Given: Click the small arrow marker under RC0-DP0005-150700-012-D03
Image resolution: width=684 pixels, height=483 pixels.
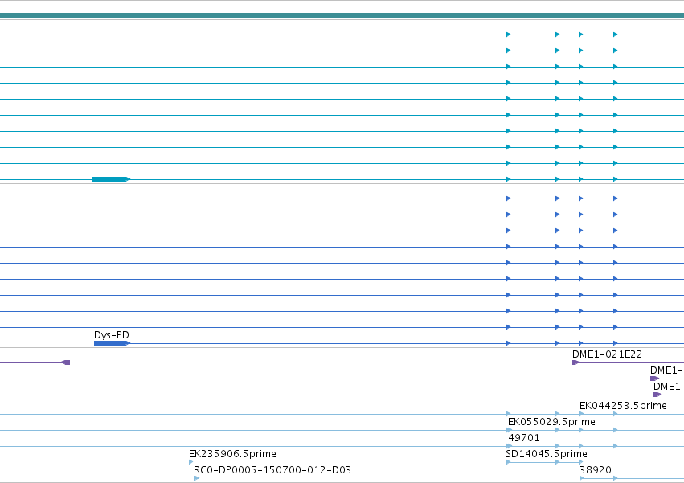Looking at the screenshot, I should pyautogui.click(x=196, y=478).
